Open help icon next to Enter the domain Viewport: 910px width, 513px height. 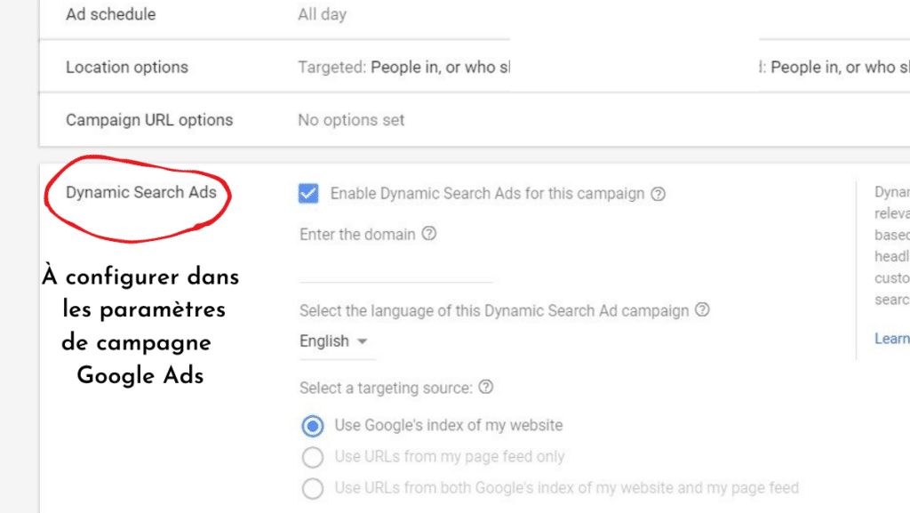click(429, 234)
